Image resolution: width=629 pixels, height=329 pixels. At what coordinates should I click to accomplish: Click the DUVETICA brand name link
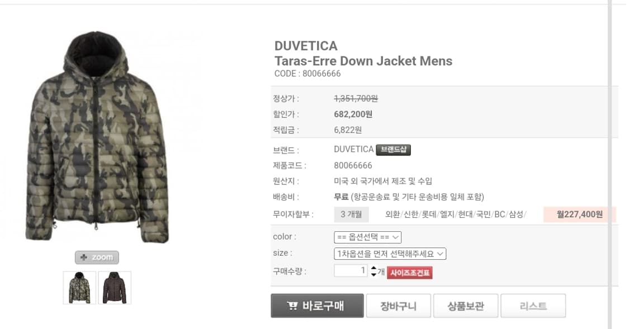point(353,150)
